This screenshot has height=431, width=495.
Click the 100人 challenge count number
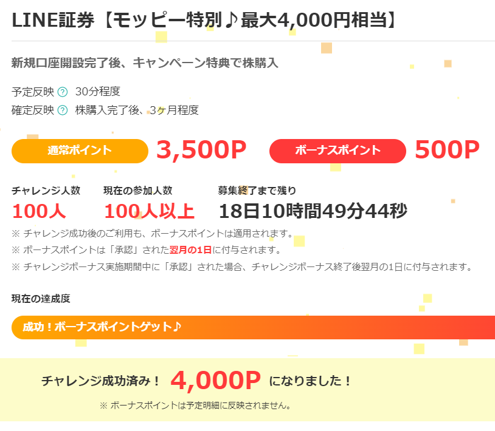click(39, 211)
